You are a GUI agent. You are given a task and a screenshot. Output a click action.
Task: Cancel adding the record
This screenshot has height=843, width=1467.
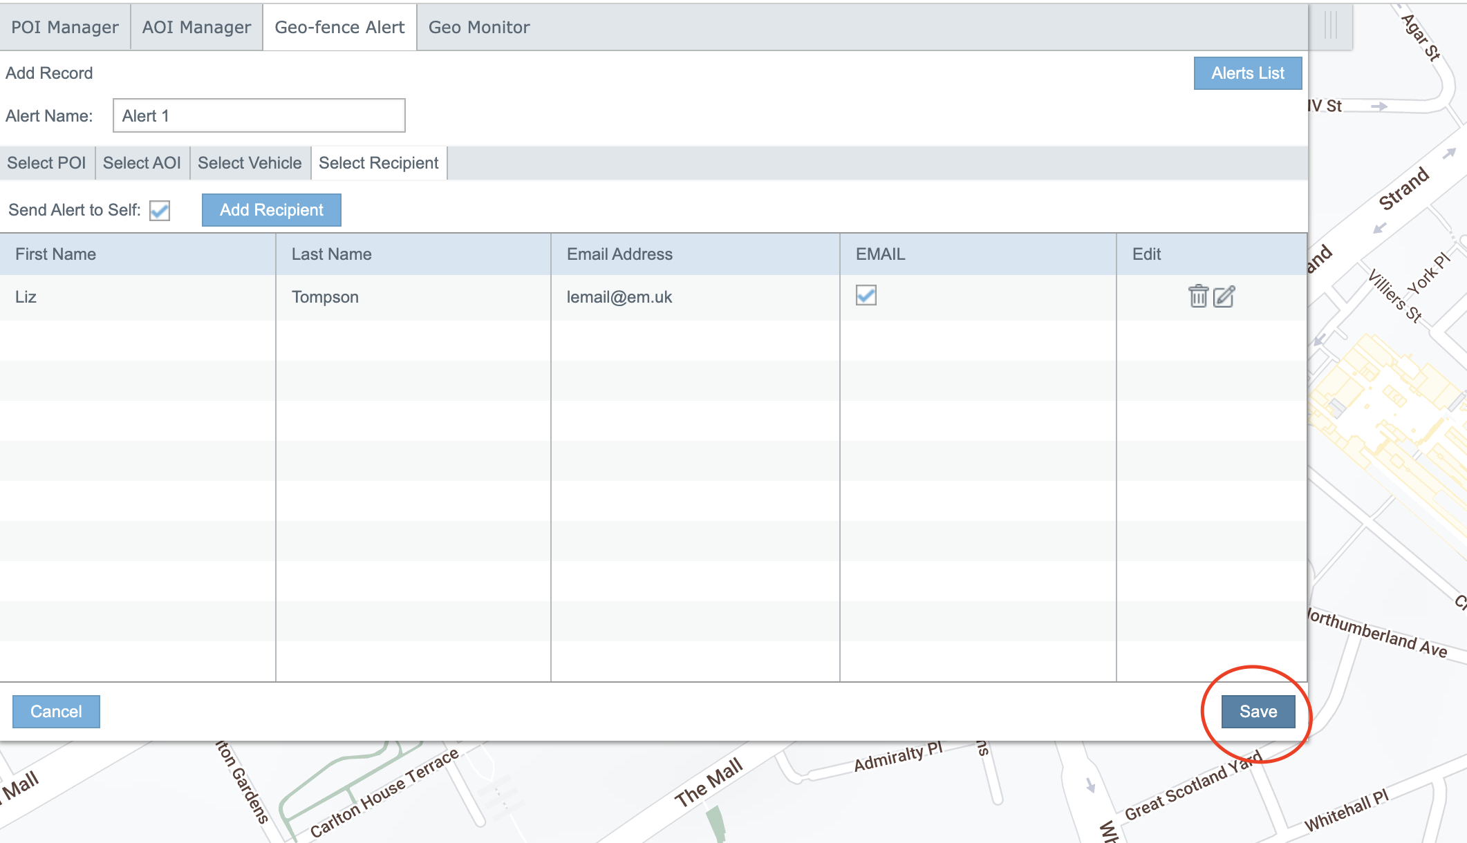[x=56, y=712]
